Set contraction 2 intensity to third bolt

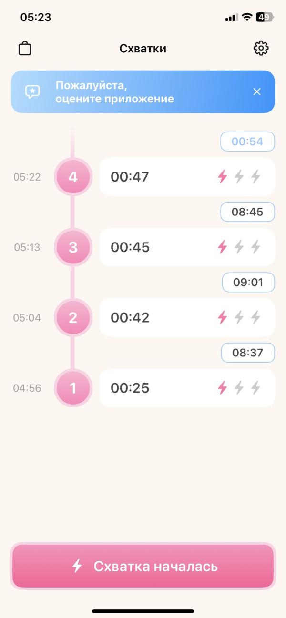point(256,317)
